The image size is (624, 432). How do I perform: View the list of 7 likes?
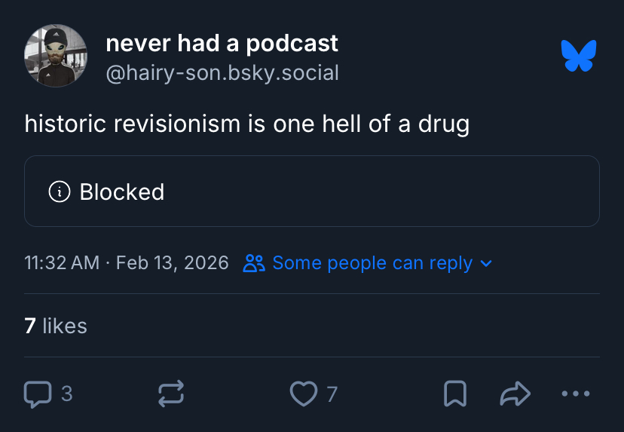[x=56, y=326]
